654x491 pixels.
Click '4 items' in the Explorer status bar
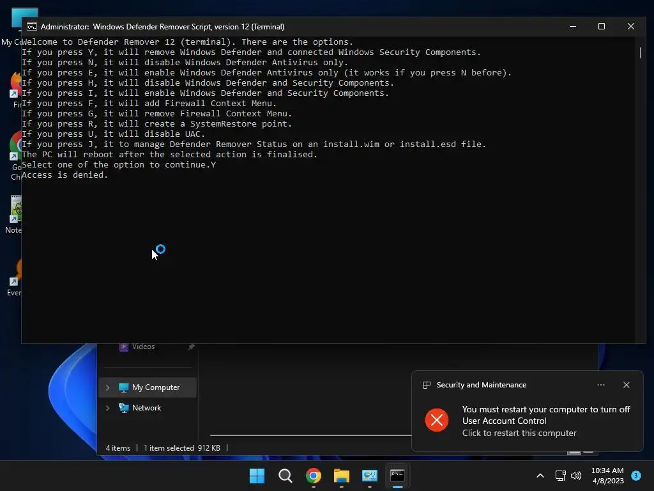coord(118,448)
